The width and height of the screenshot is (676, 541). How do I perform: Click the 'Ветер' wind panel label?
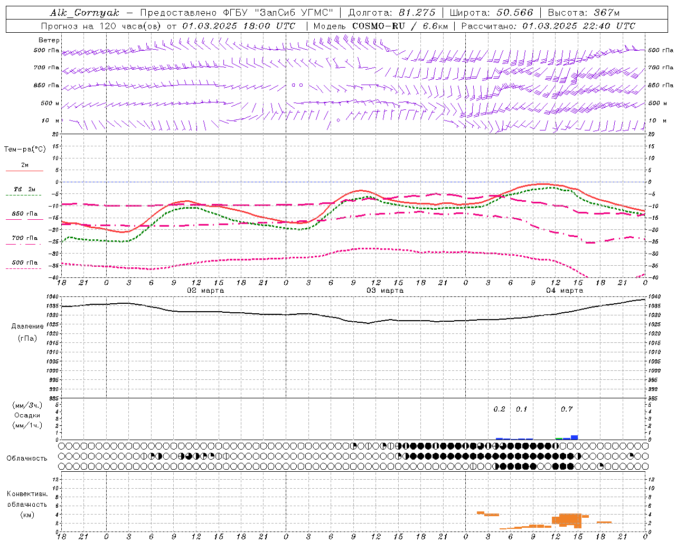(x=49, y=40)
